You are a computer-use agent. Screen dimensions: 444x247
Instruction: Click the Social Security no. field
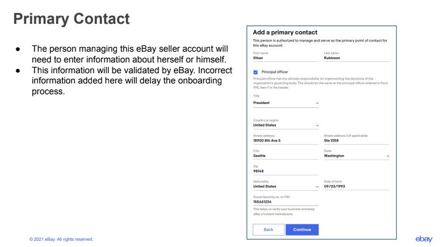click(x=286, y=202)
